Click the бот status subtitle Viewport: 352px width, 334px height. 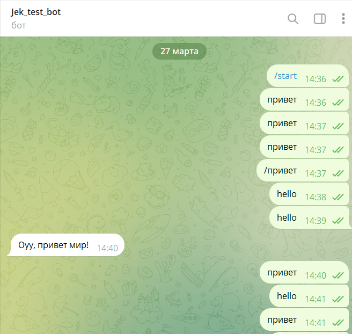click(x=18, y=25)
